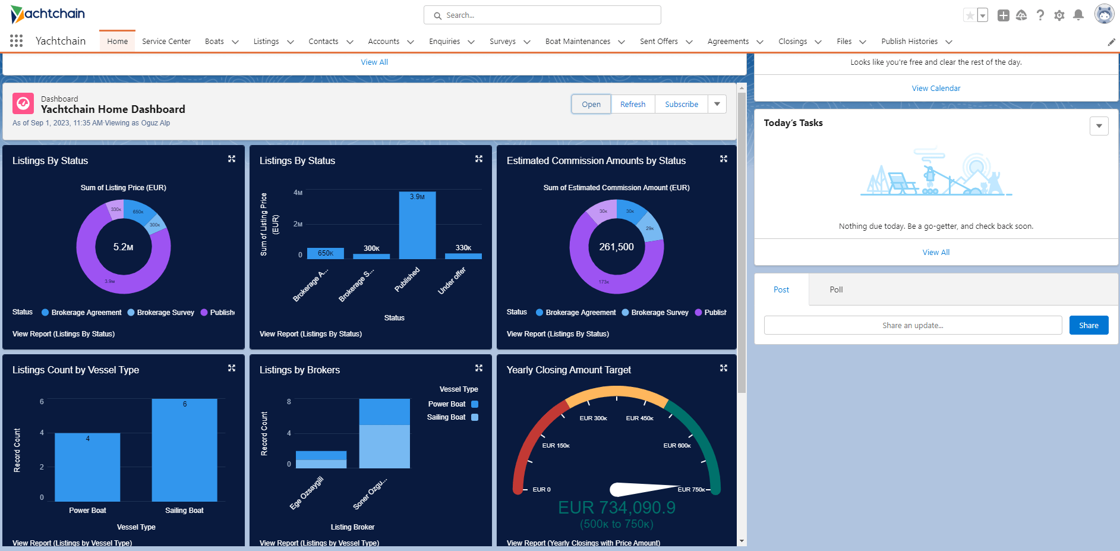This screenshot has width=1120, height=551.
Task: Open the Global Actions plus icon
Action: click(x=1003, y=15)
